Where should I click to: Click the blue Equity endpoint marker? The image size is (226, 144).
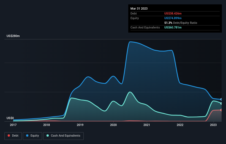[221, 99]
